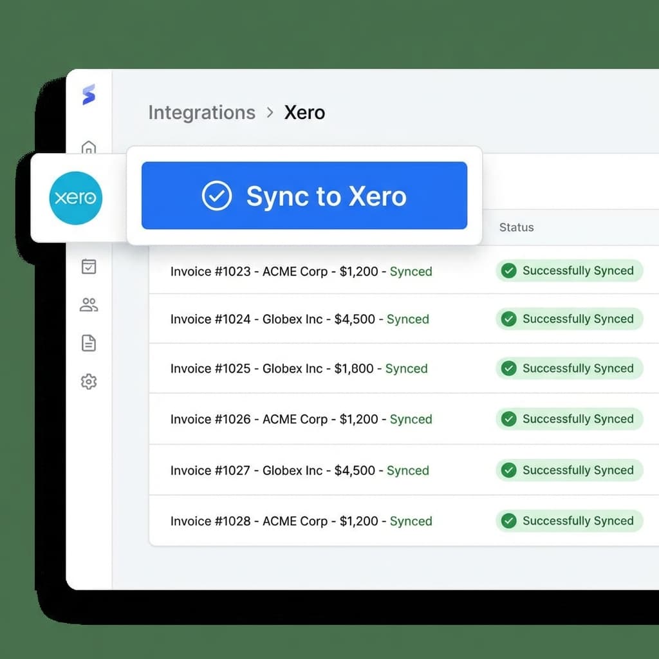Select the Xero breadcrumb item

click(x=304, y=113)
